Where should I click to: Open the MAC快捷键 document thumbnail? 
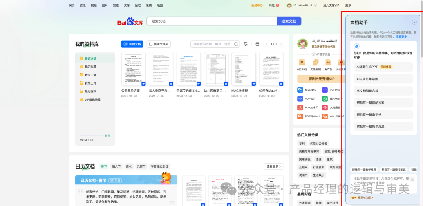(244, 69)
